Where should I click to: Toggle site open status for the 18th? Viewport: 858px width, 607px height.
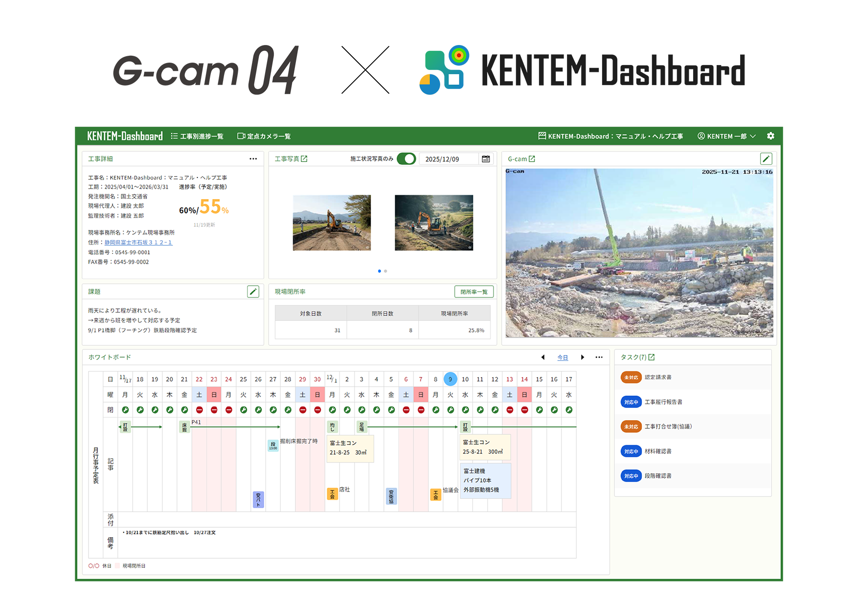[x=140, y=410]
